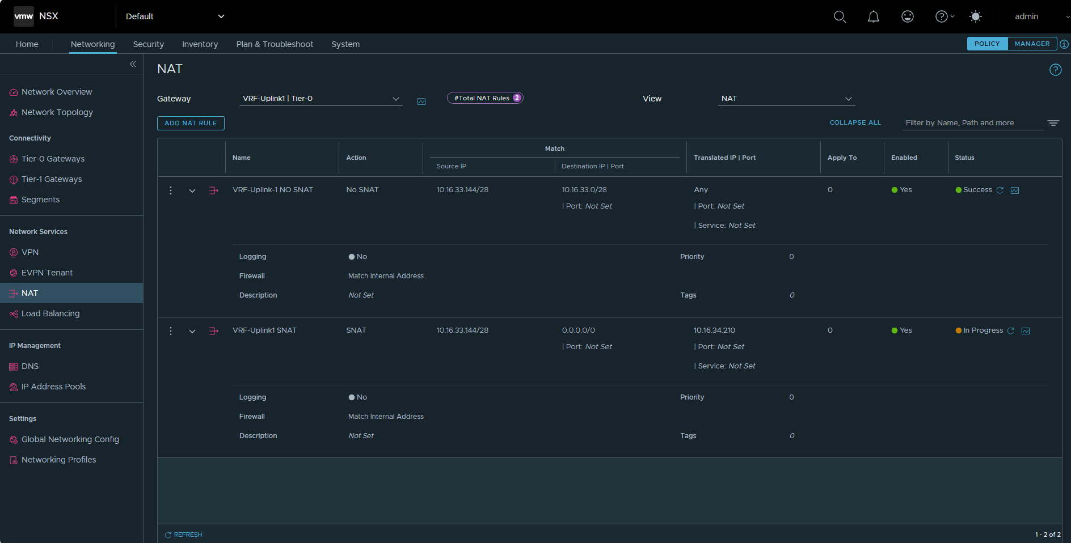Click the Name column header
1071x543 pixels.
pyautogui.click(x=242, y=158)
